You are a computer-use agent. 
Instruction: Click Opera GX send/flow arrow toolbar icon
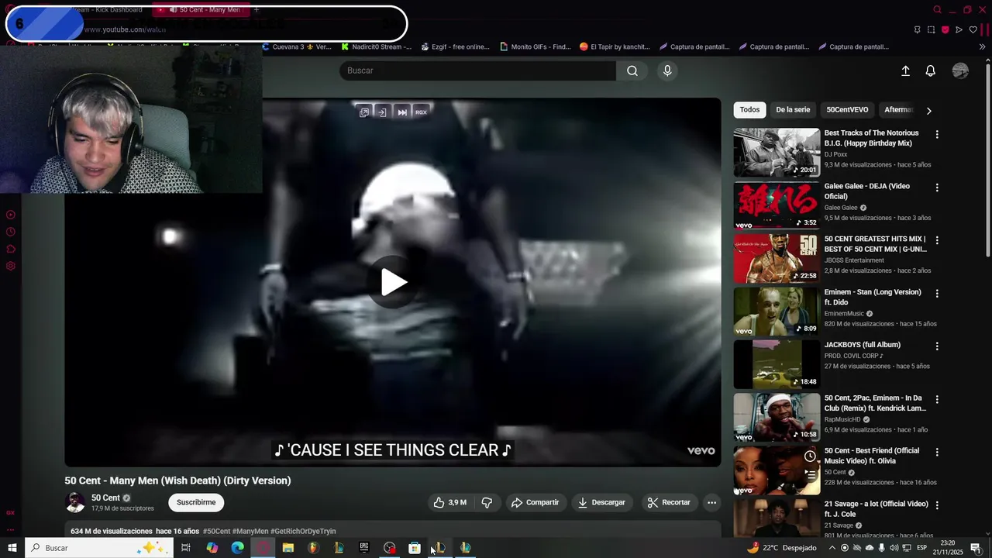[x=959, y=29]
